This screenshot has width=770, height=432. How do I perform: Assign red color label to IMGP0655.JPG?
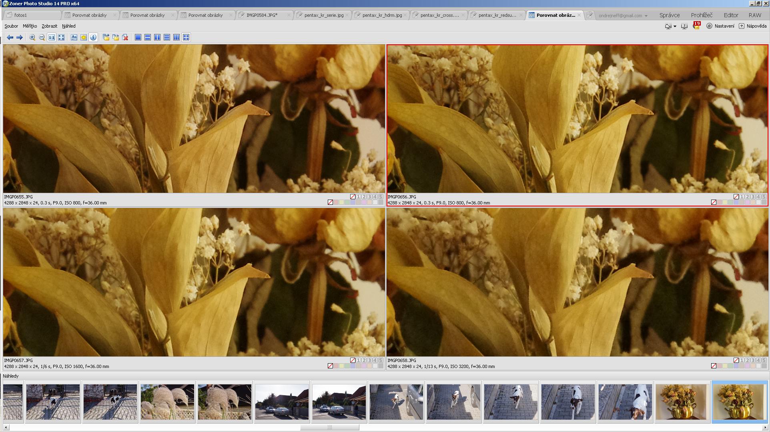(x=336, y=202)
